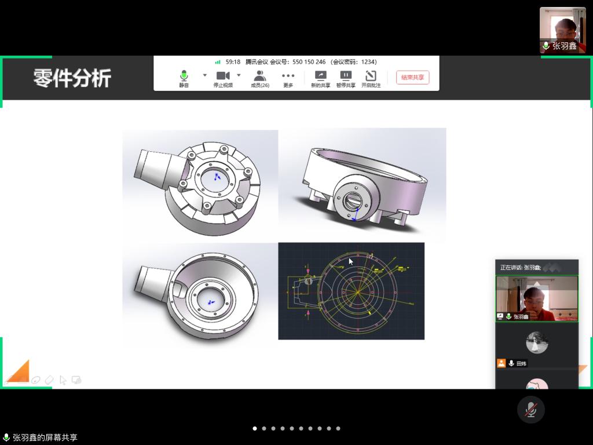593x445 pixels.
Task: Click the first slide pagination dot
Action: click(x=255, y=429)
